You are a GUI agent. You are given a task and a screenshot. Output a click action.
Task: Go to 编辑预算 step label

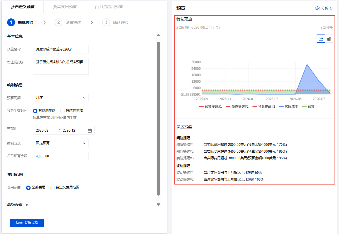click(26, 23)
